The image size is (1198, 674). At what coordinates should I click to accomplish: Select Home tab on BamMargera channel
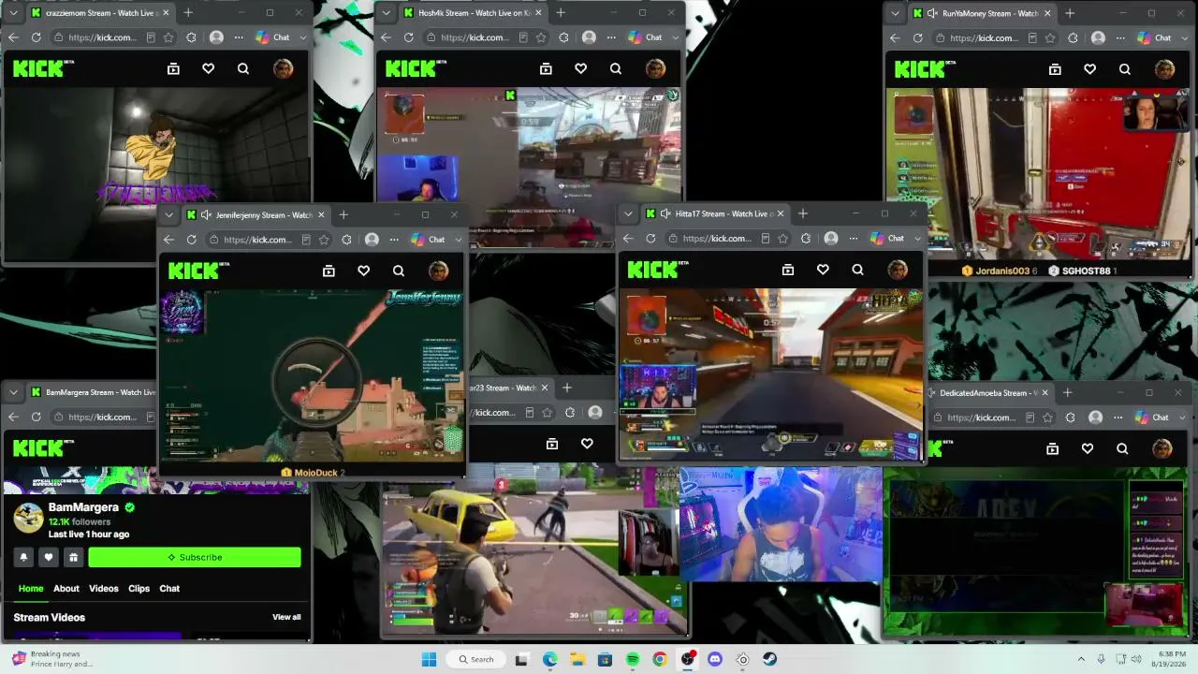pyautogui.click(x=31, y=589)
